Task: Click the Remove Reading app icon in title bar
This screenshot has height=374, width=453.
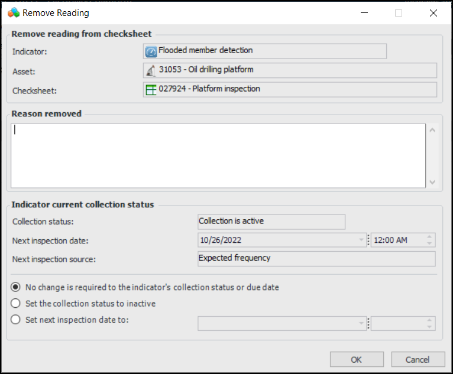Action: tap(14, 12)
